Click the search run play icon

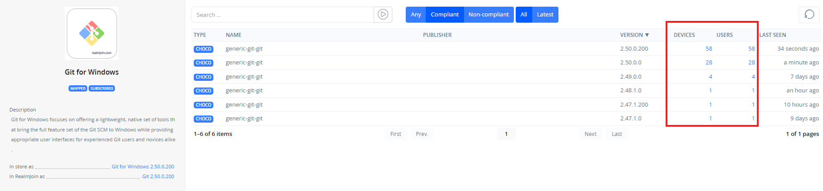[383, 15]
